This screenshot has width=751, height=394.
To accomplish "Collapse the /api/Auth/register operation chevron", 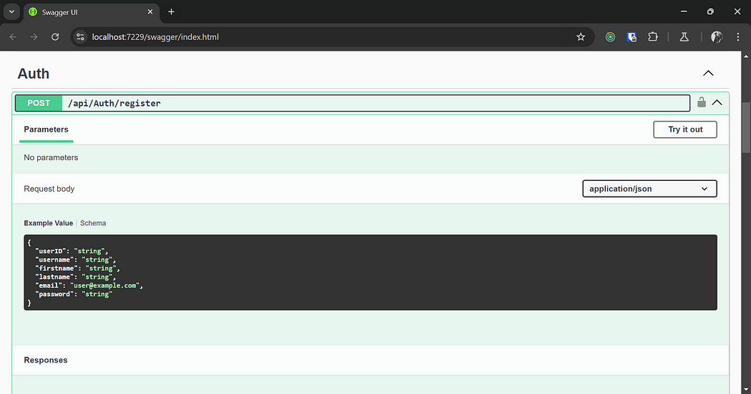I will (717, 102).
